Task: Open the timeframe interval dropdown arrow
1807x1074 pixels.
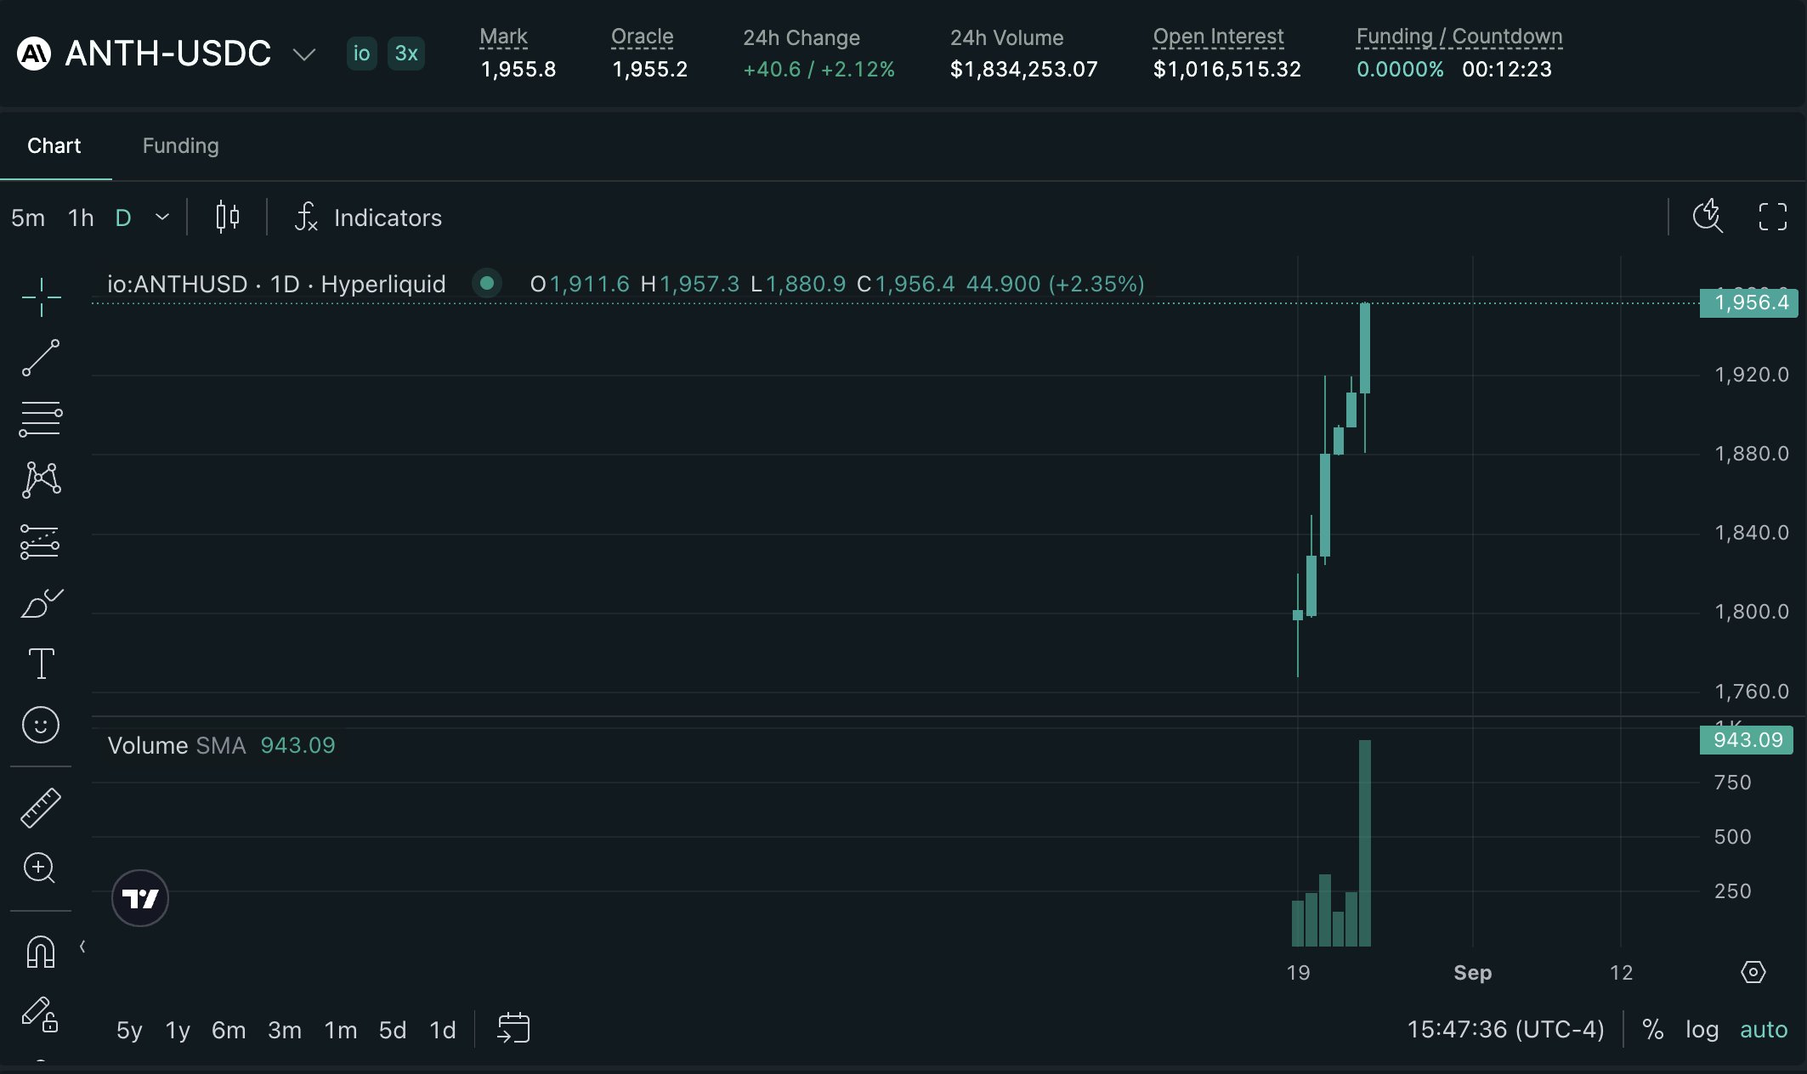Action: click(x=162, y=218)
